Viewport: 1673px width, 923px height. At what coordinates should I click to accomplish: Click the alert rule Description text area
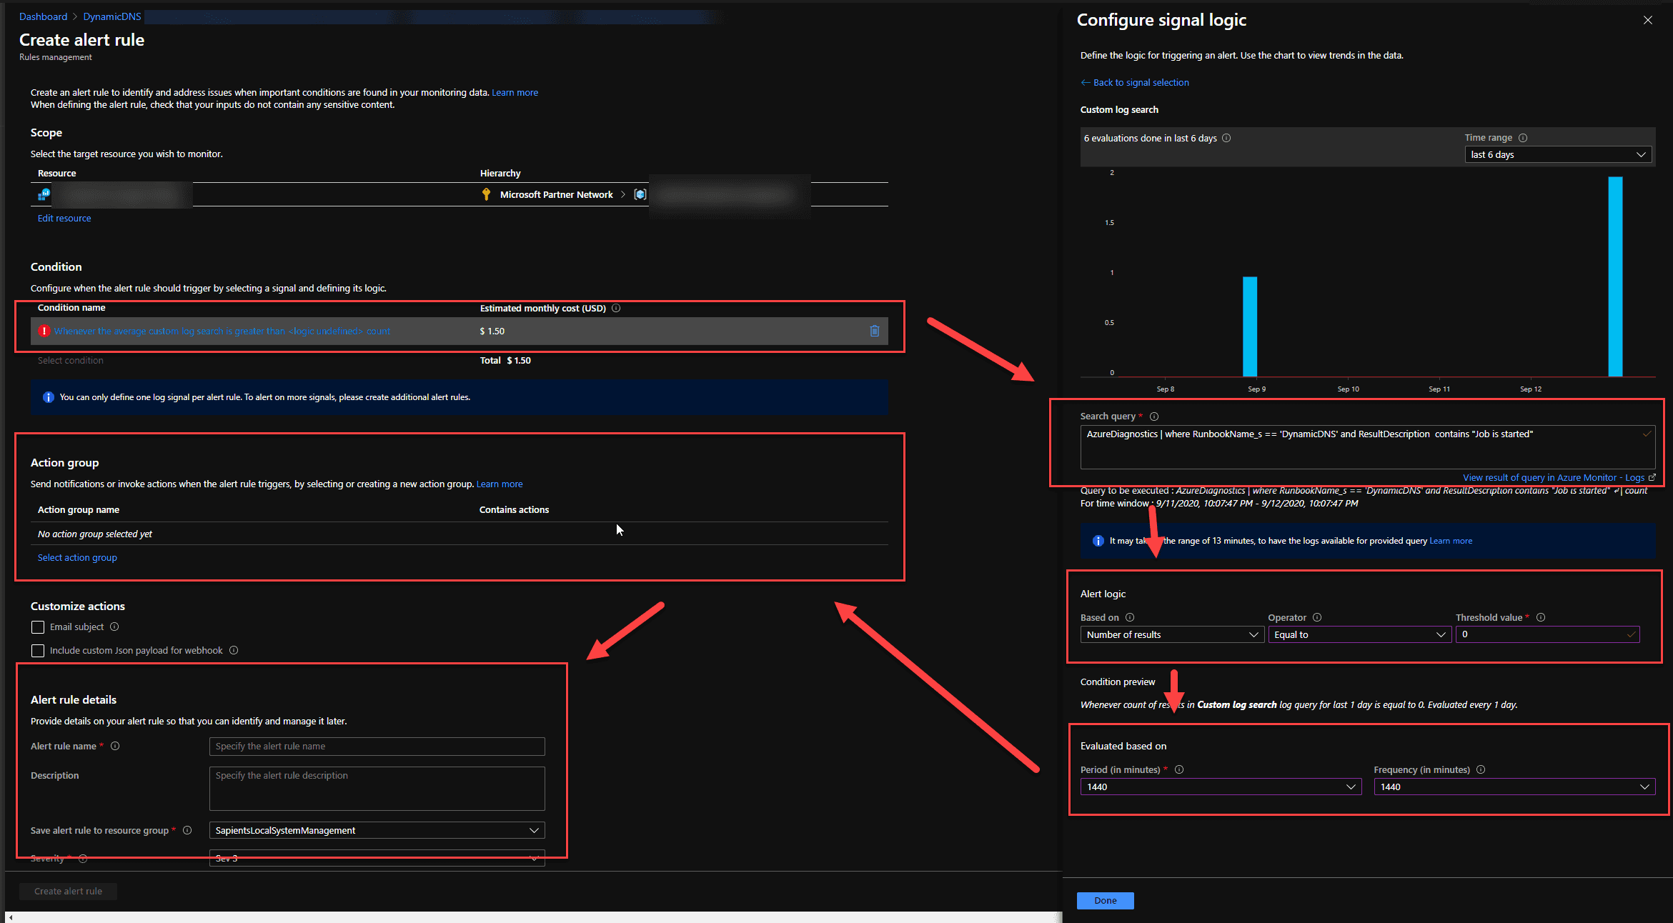click(377, 789)
